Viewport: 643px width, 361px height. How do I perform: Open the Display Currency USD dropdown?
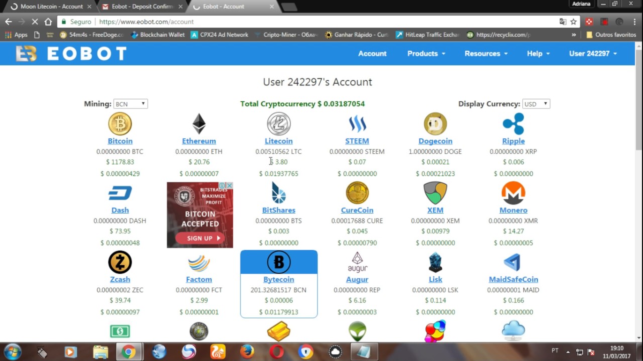coord(536,104)
